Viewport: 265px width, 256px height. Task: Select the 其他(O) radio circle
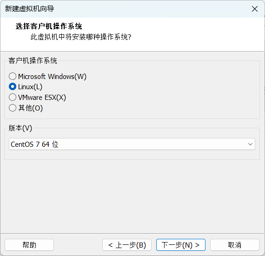click(x=13, y=108)
